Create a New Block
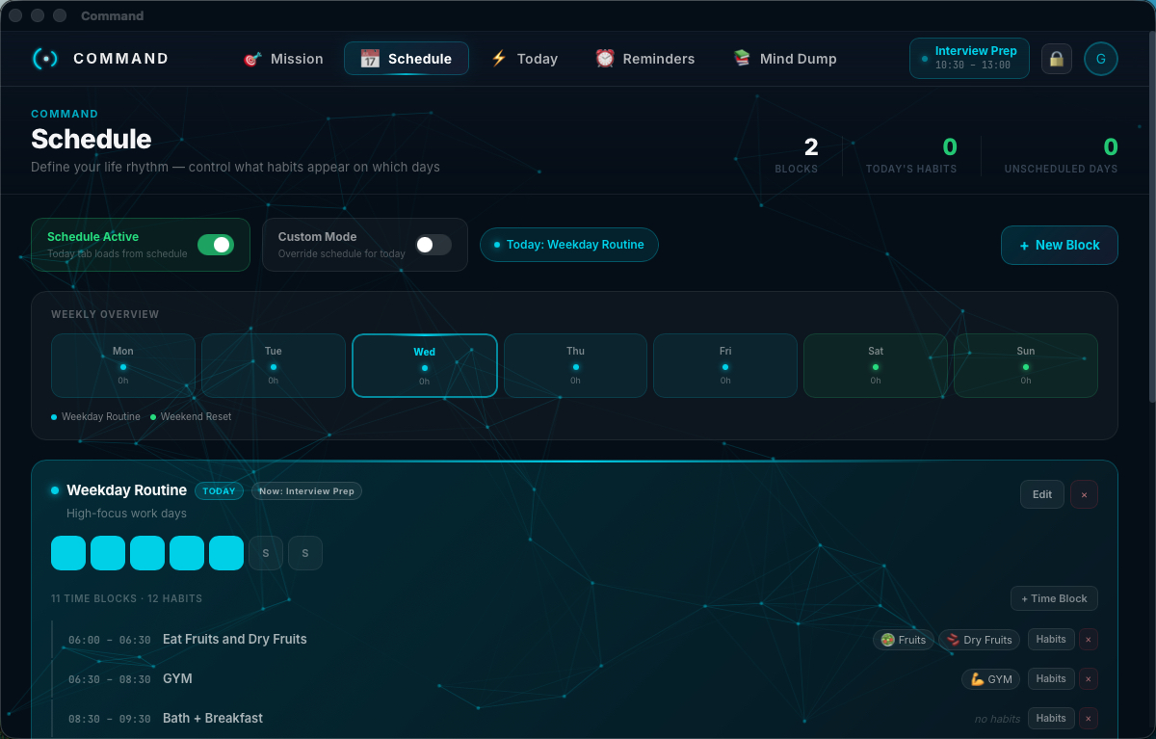The width and height of the screenshot is (1156, 739). [1060, 245]
